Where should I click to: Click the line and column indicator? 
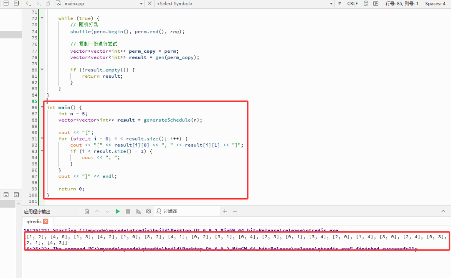tap(402, 3)
